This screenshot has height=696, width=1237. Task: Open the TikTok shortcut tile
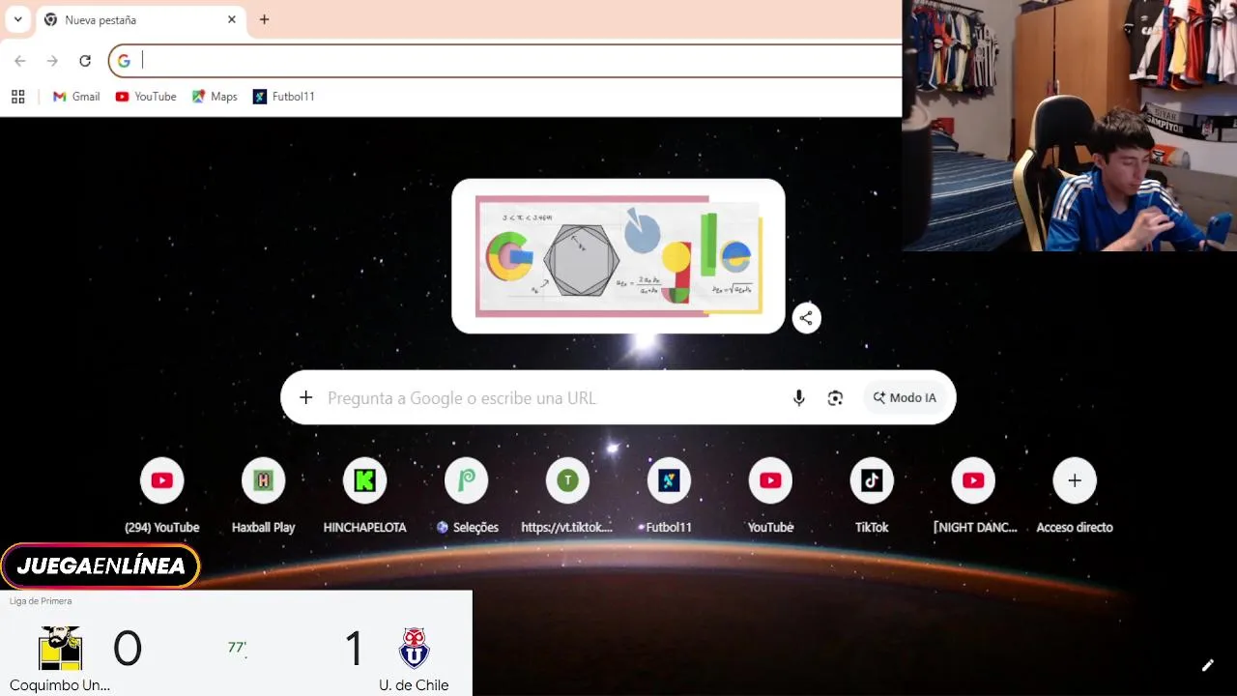click(872, 497)
